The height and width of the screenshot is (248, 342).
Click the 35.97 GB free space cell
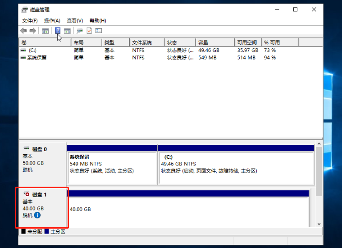point(248,50)
